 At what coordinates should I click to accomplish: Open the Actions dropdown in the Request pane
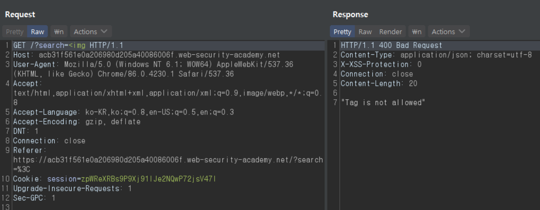[90, 32]
